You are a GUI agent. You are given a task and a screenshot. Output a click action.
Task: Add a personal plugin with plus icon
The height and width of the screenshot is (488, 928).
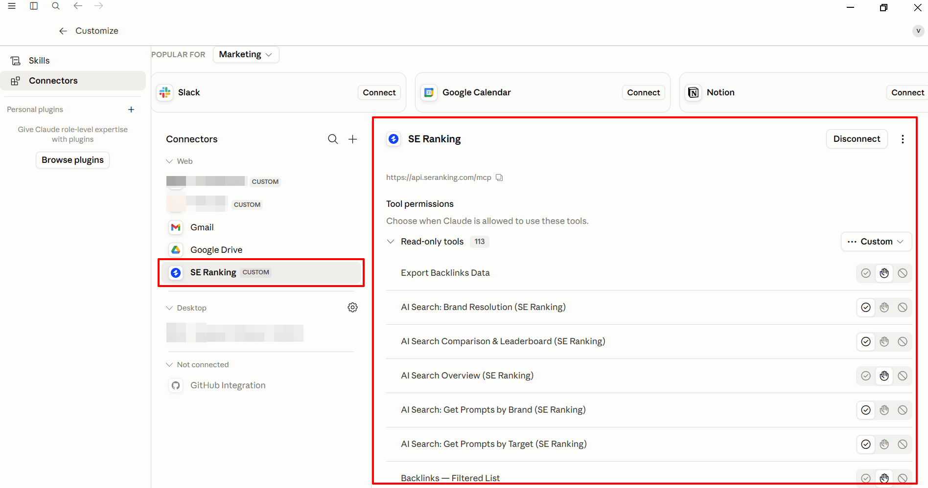(131, 110)
